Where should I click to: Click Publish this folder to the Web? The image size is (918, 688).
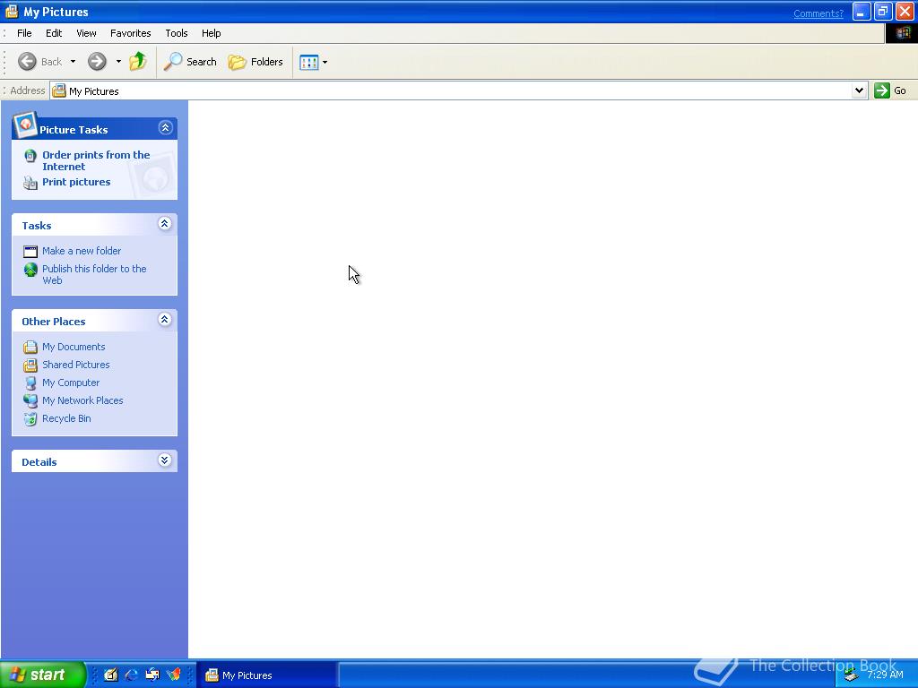[94, 274]
